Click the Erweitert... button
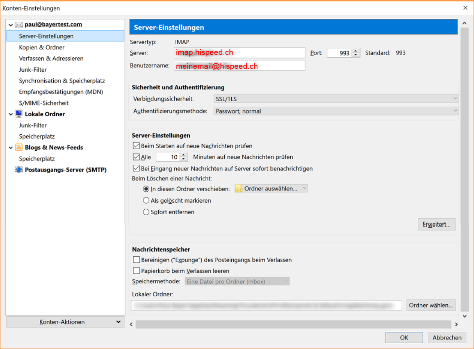Viewport: 474px width, 349px height. point(436,224)
